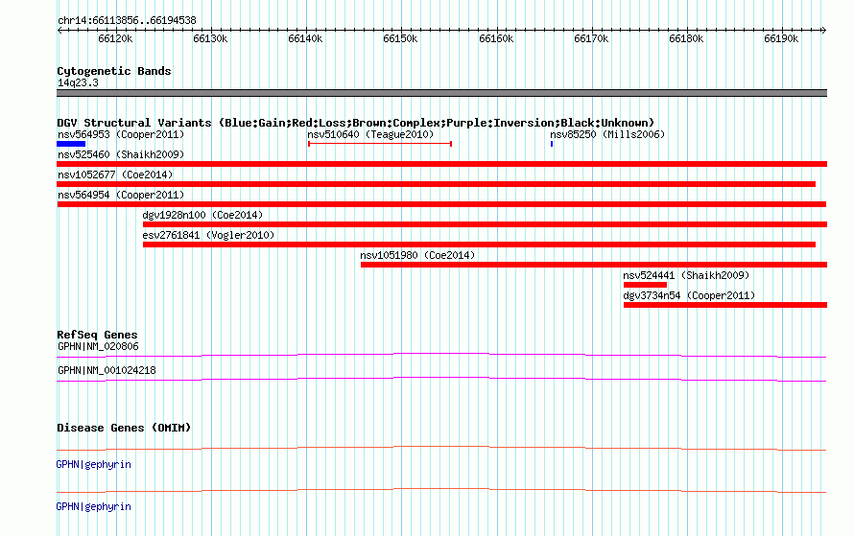Click the Disease Genes (OMIM) track title
Screen dimensions: 854x536
(x=124, y=427)
